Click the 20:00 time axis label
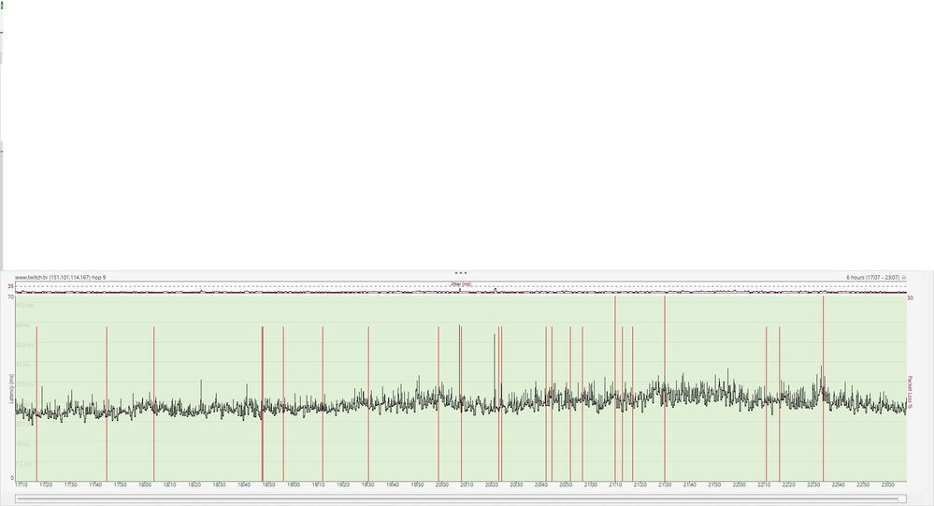Viewport: 934px width, 506px height. [441, 484]
